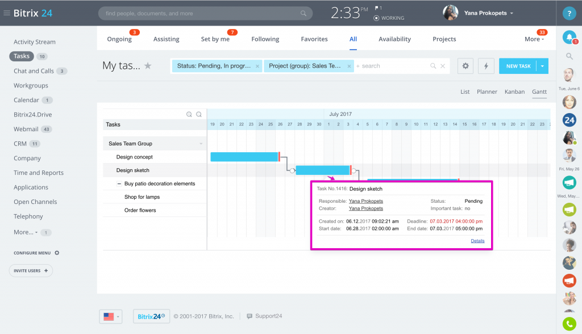Click the New Task button
Viewport: 582px width, 334px height.
(x=518, y=66)
